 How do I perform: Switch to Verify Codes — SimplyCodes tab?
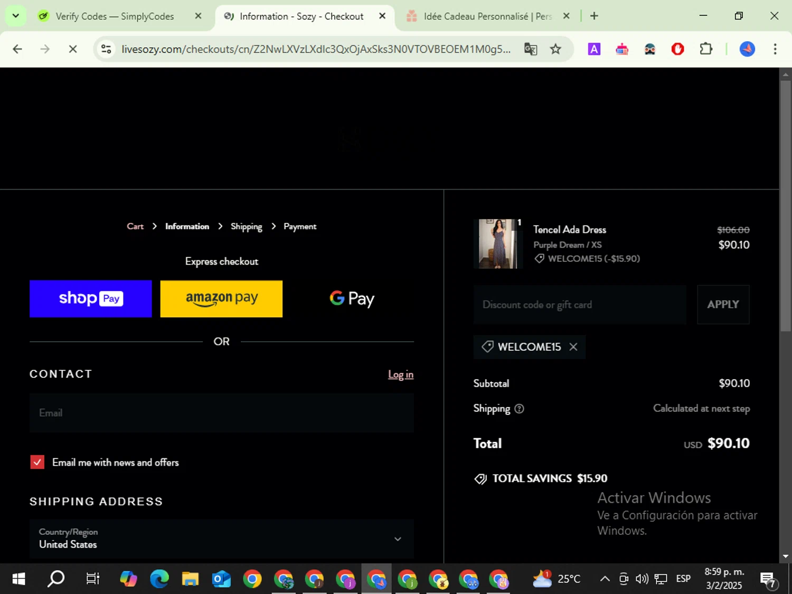pos(115,16)
